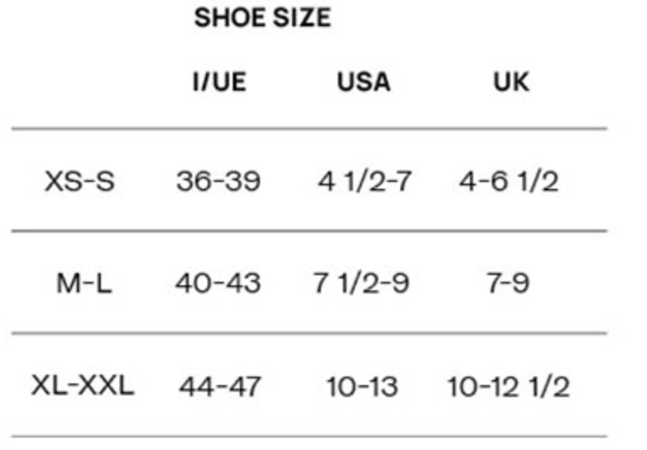Select the 40-43 I/UE size cell
This screenshot has height=450, width=647.
coord(218,283)
